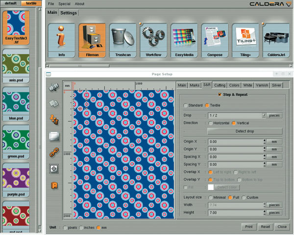Screen dimensions: 294x235
Task: Click the Page Setup window menu icon
Action: pos(49,74)
